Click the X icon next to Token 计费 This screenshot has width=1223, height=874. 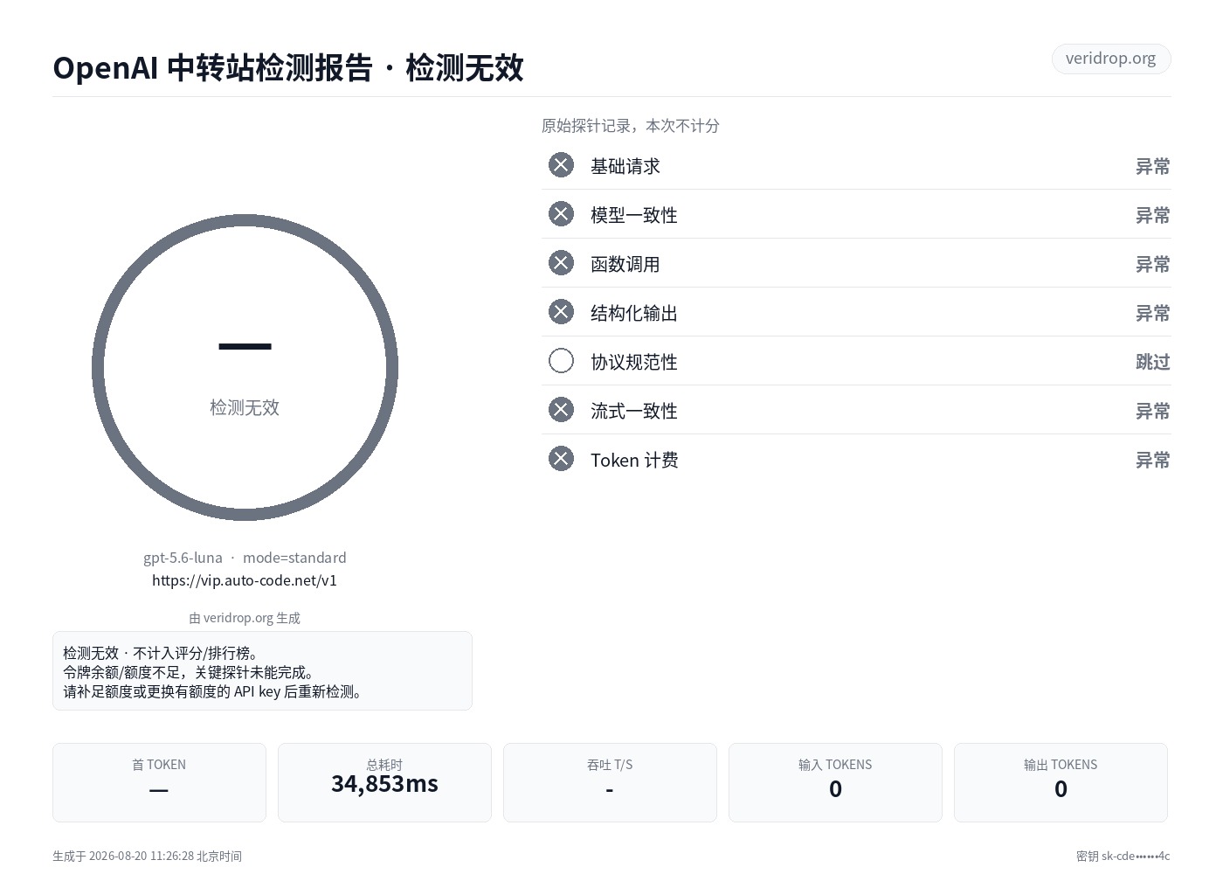coord(561,459)
